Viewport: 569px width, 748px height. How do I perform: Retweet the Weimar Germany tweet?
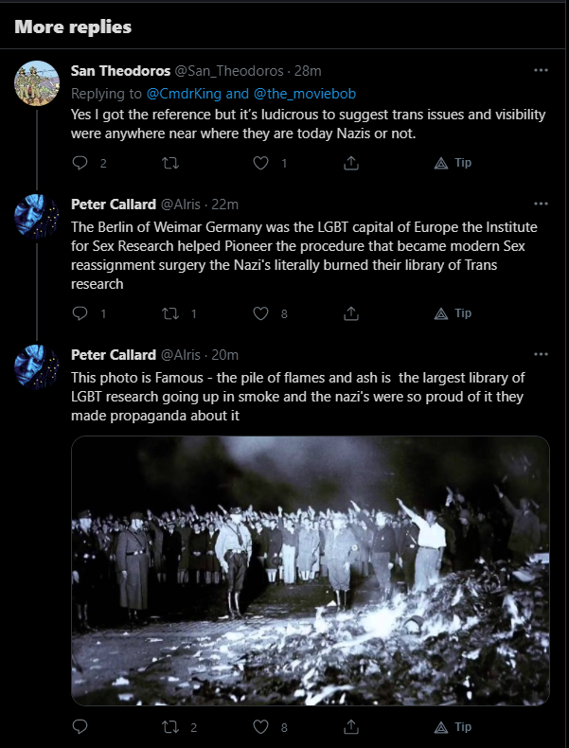point(170,313)
